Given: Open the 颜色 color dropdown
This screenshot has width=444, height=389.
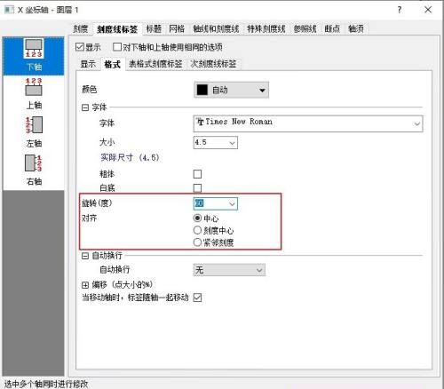Looking at the screenshot, I should pyautogui.click(x=231, y=90).
